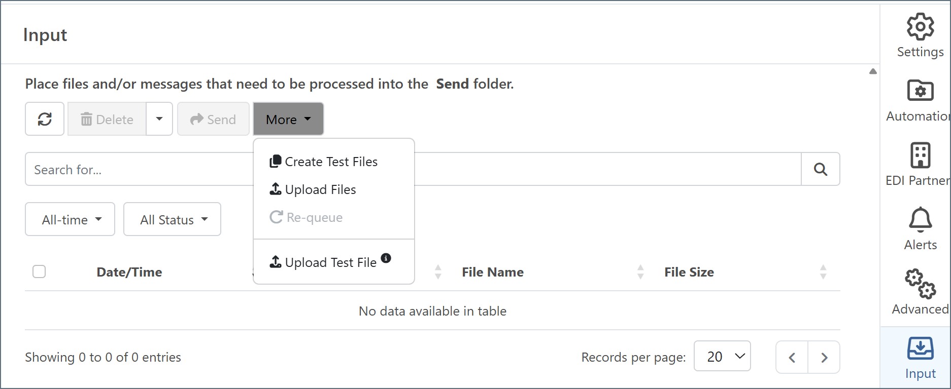Viewport: 951px width, 389px height.
Task: Toggle the select-all checkbox in table header
Action: (39, 272)
